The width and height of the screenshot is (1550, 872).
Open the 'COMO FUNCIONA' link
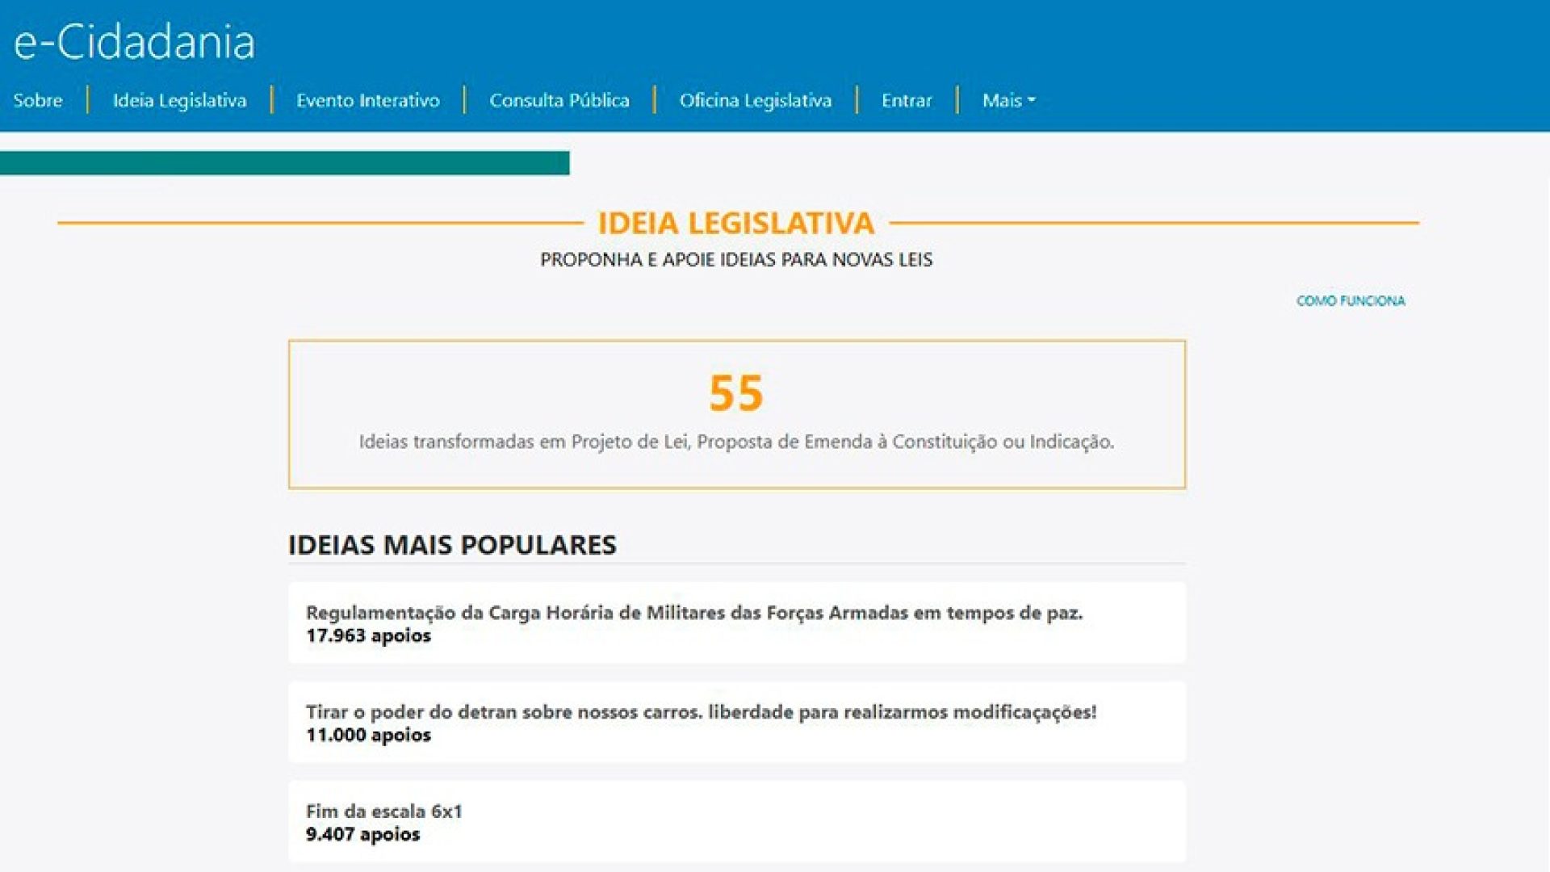pos(1351,300)
